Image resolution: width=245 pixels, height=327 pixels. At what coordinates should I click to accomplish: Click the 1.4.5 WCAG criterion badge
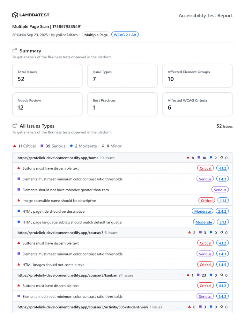click(x=222, y=265)
